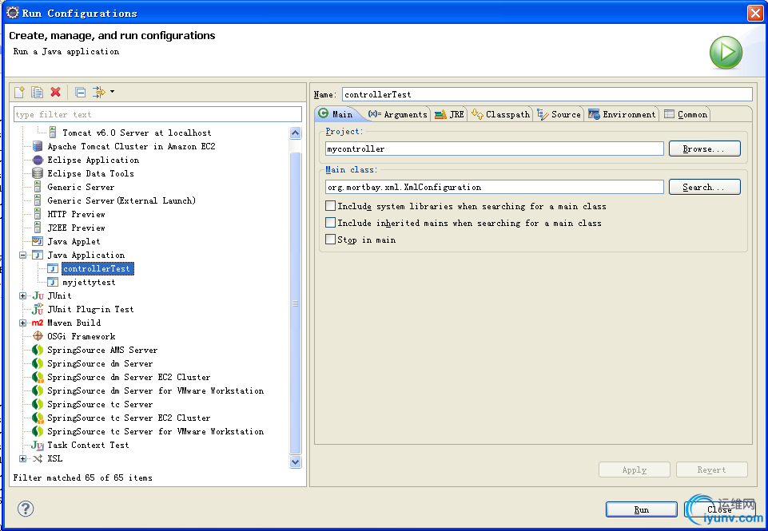Click the Run button
768x531 pixels.
pyautogui.click(x=641, y=509)
